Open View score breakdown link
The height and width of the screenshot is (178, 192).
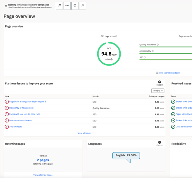[168, 73]
